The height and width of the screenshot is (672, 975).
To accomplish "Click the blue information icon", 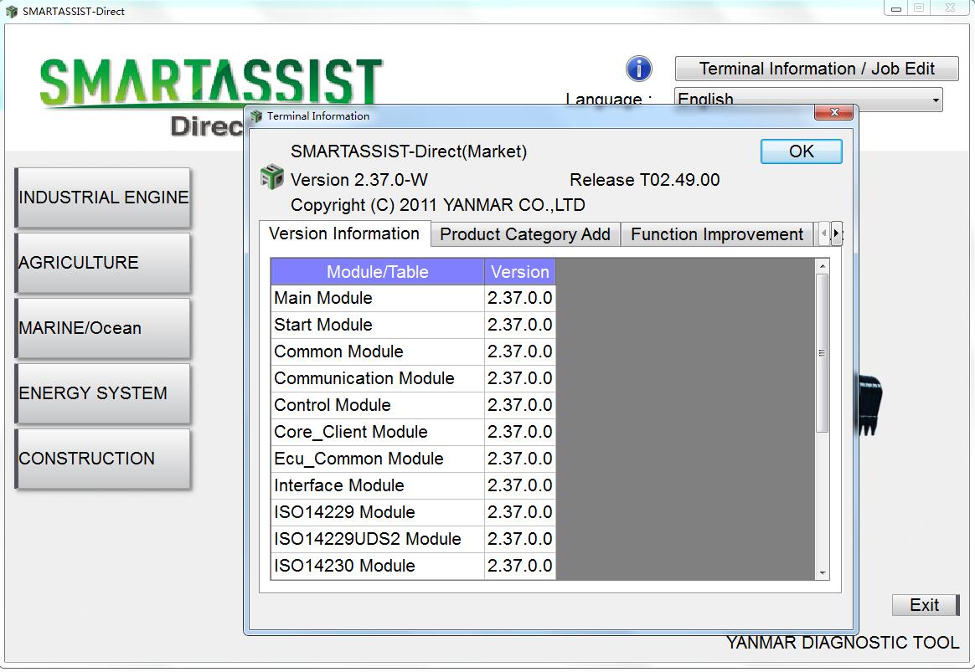I will click(x=638, y=69).
